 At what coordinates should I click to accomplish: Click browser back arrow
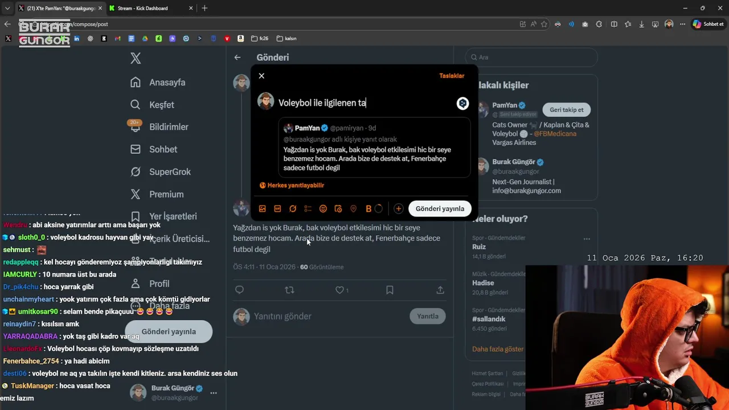(7, 24)
